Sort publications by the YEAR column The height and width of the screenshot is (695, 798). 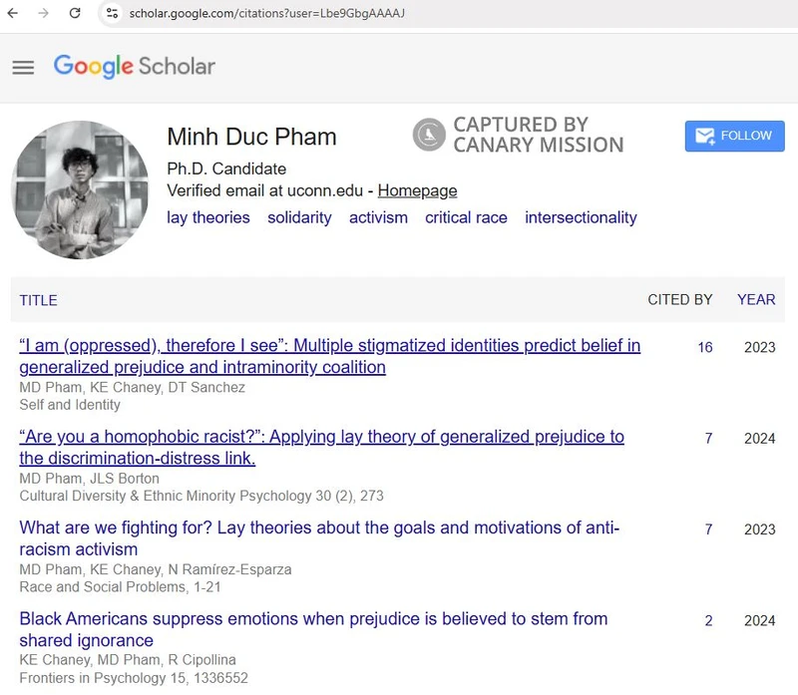pyautogui.click(x=756, y=300)
